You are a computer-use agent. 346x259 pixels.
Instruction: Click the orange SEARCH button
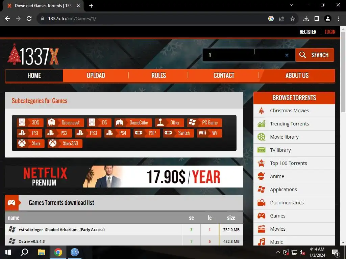tap(315, 55)
